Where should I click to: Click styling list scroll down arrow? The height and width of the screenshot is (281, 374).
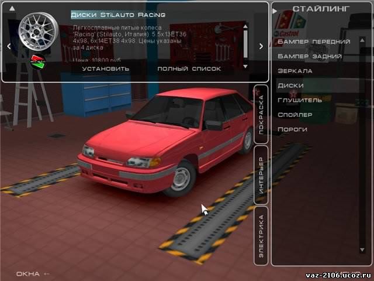click(362, 250)
